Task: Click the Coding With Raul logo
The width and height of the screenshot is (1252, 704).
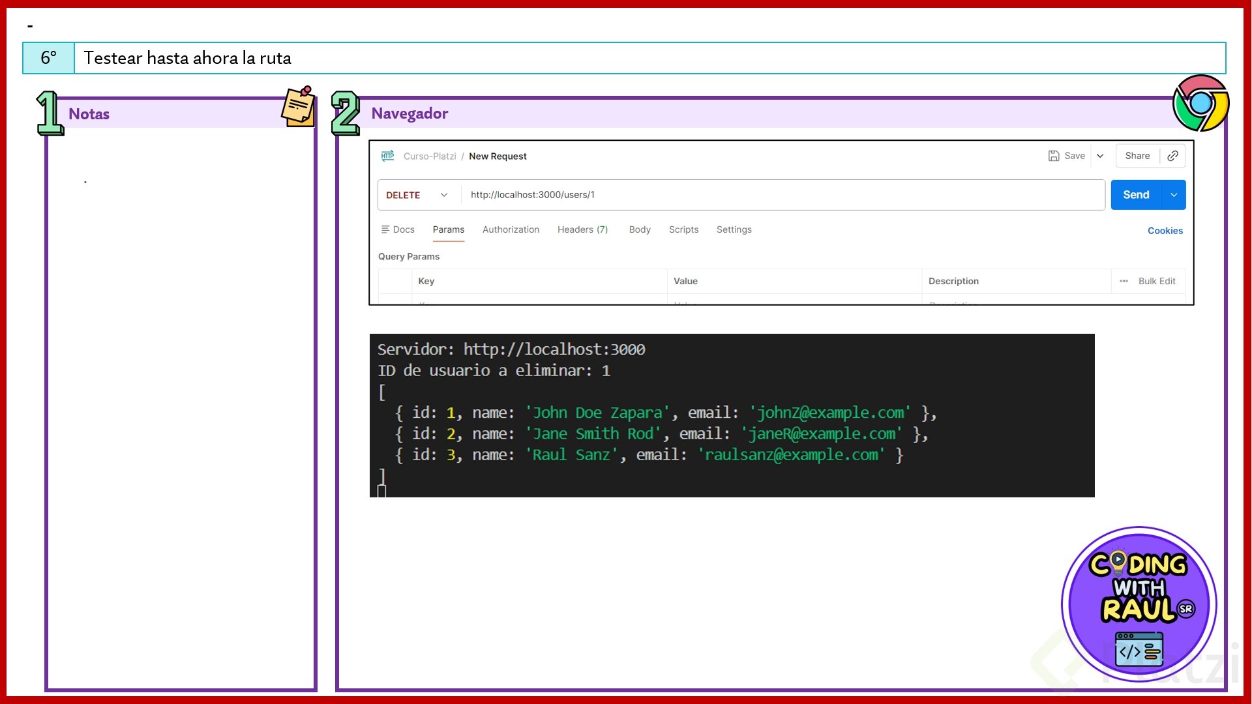Action: click(1139, 604)
